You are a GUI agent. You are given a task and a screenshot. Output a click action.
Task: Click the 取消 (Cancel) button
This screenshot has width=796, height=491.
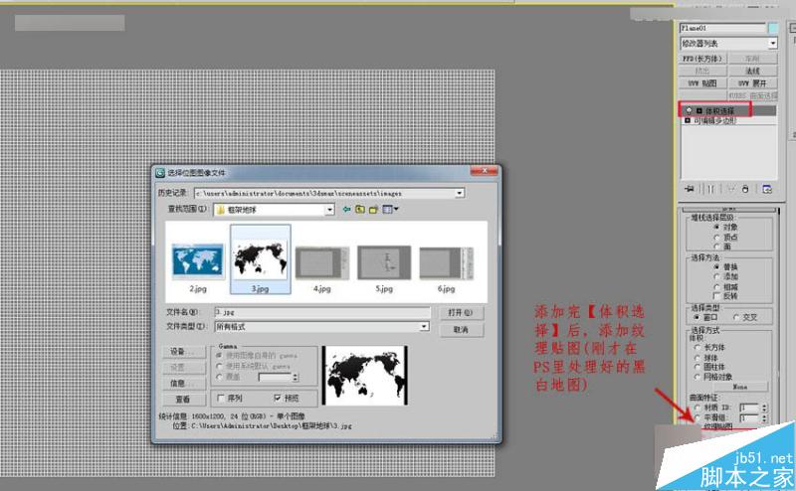coord(460,330)
